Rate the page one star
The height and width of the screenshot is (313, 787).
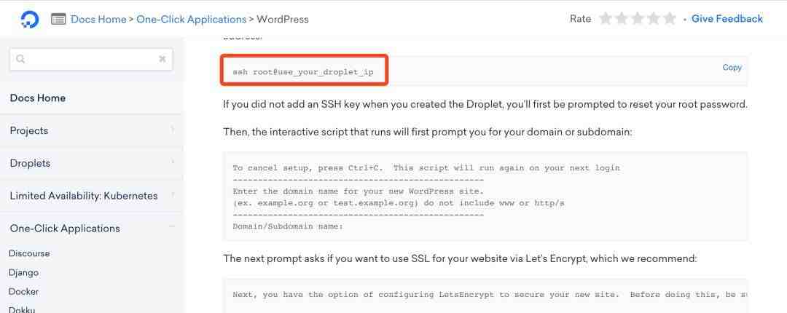pos(606,19)
